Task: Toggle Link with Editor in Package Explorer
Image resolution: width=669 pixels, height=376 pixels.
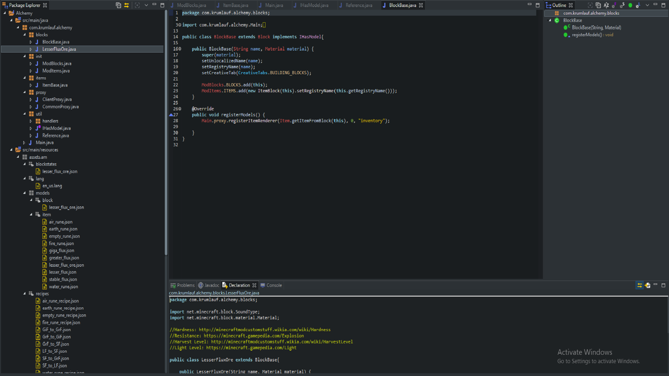Action: click(126, 5)
